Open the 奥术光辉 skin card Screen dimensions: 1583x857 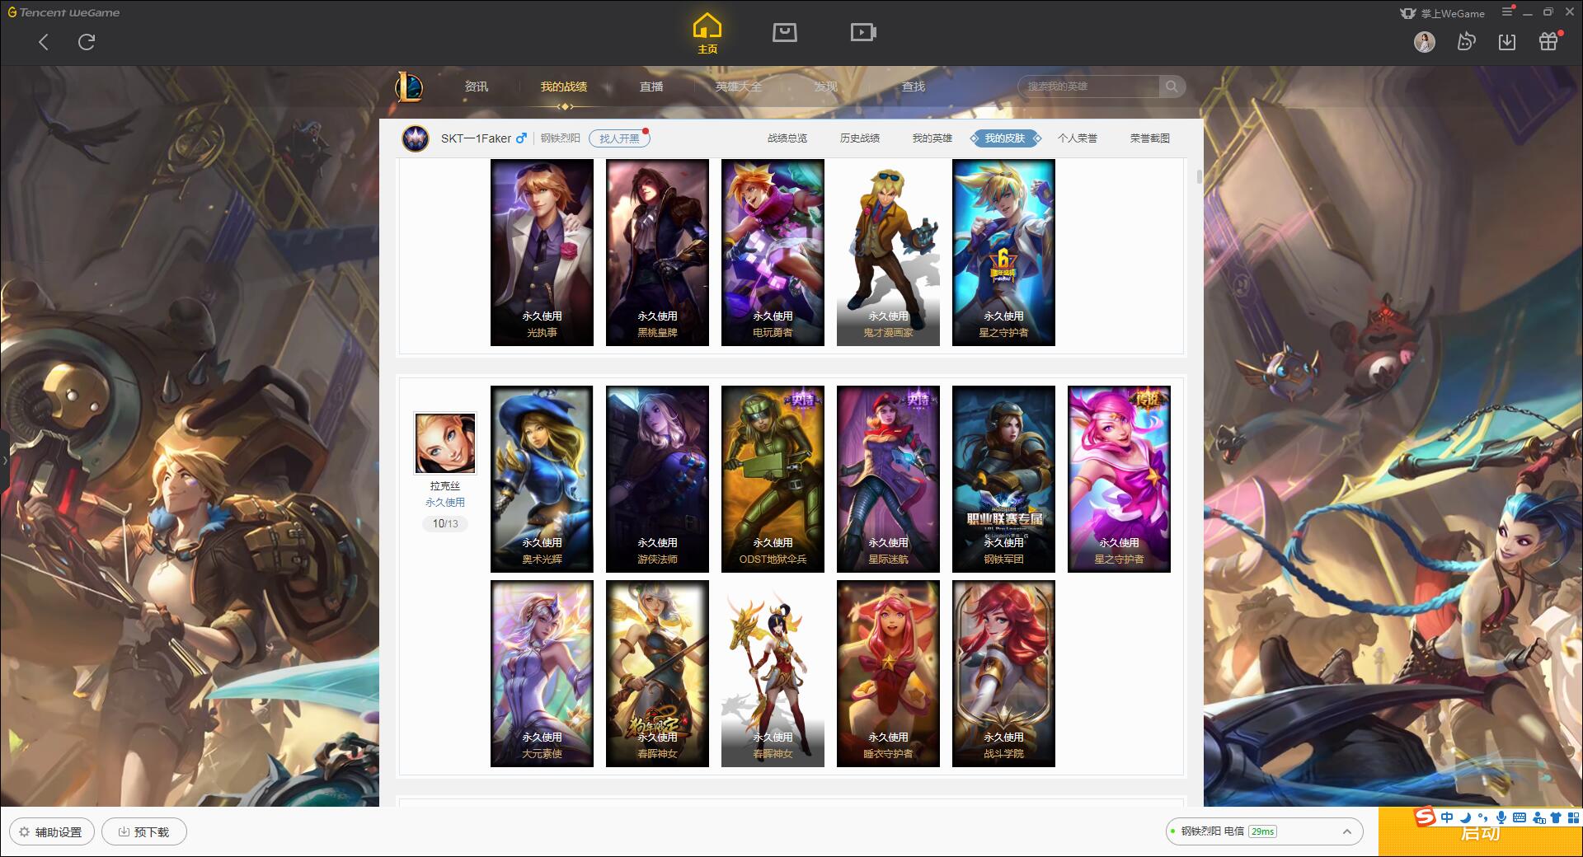(x=542, y=479)
